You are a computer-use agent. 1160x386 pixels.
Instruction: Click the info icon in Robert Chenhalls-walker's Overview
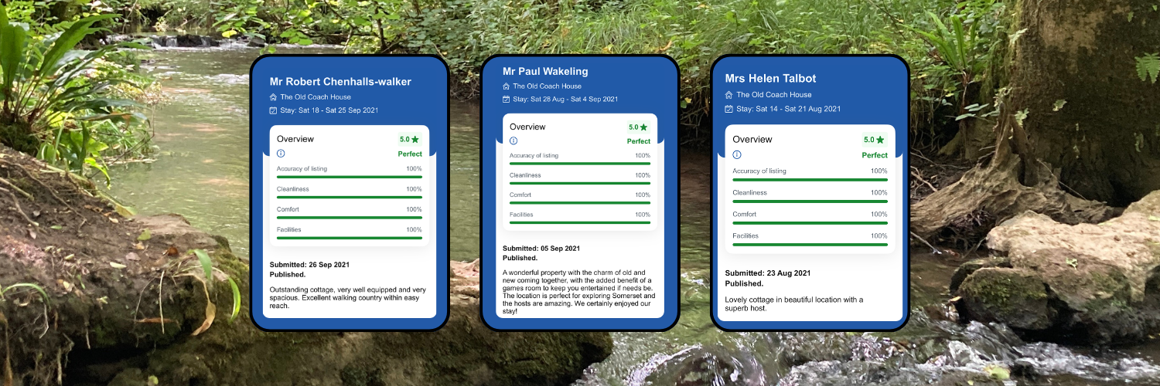click(281, 154)
